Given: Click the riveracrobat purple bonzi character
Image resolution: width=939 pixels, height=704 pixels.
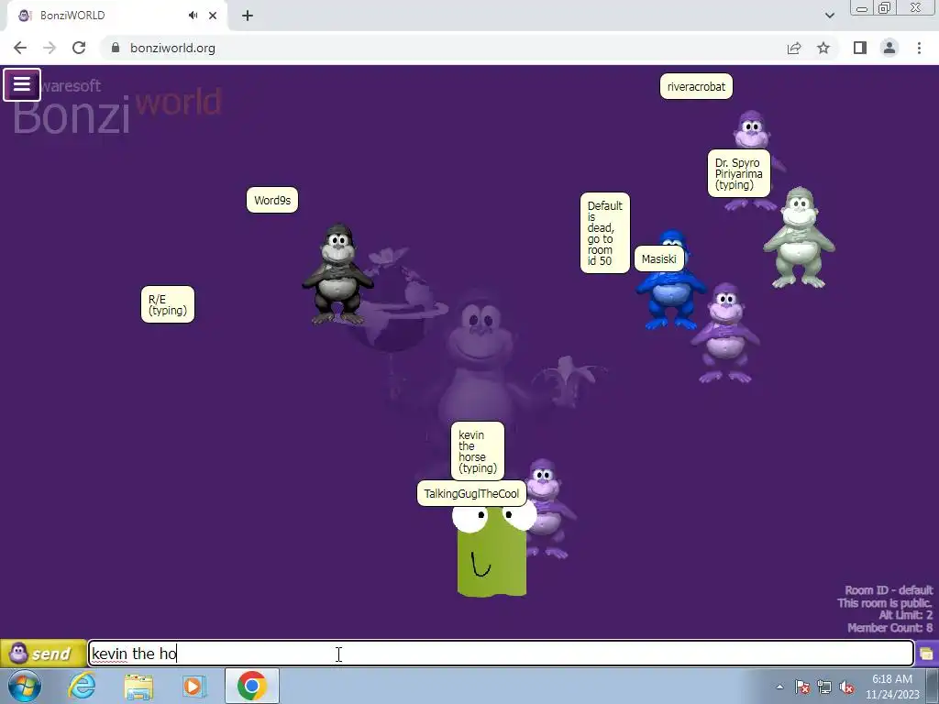Looking at the screenshot, I should (x=754, y=133).
